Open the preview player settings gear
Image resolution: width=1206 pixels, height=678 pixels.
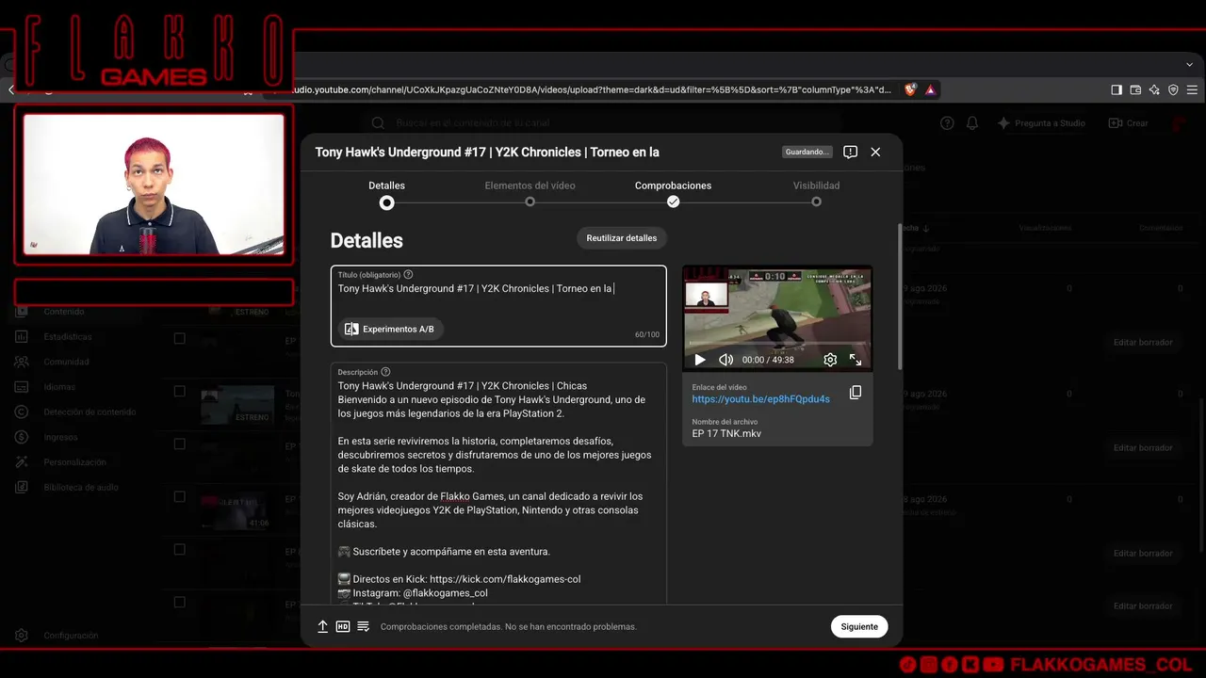pyautogui.click(x=830, y=360)
